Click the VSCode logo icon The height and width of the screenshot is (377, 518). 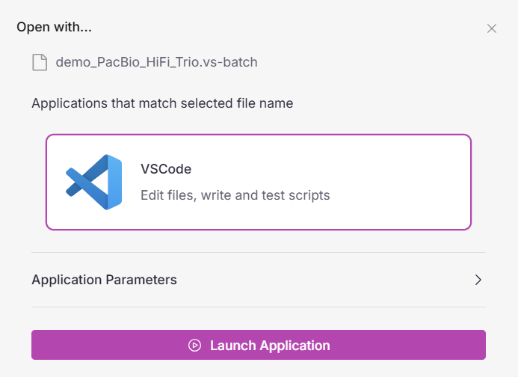click(x=93, y=182)
